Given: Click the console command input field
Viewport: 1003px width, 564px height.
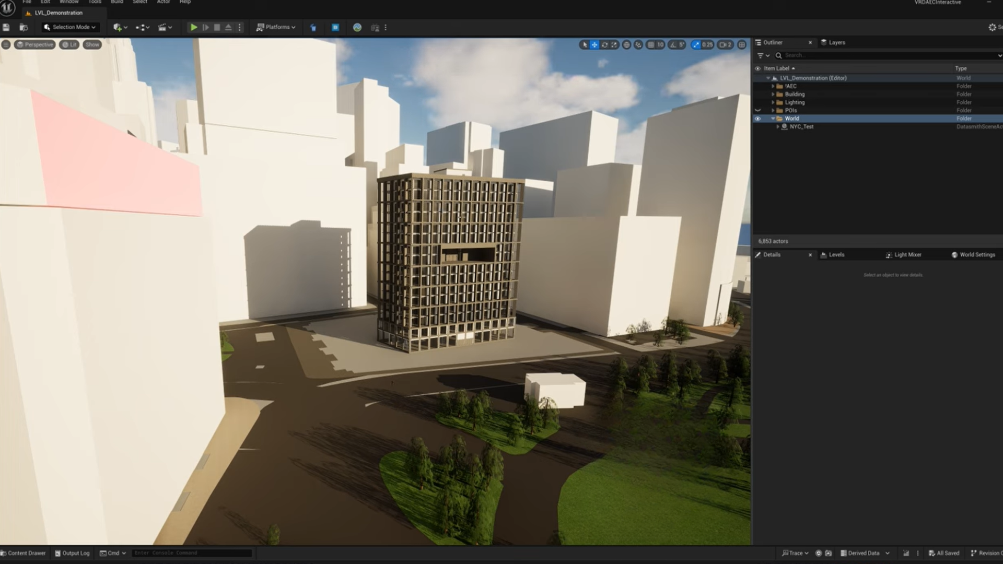Looking at the screenshot, I should click(191, 553).
